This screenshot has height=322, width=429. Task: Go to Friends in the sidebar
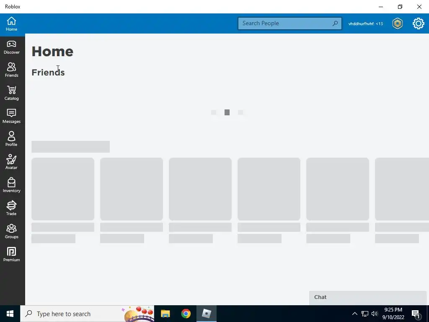point(11,70)
